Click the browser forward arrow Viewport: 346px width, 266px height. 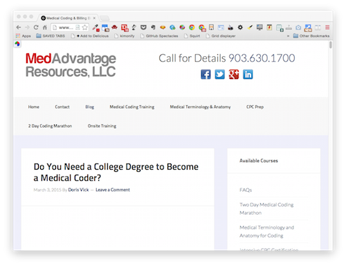coord(27,28)
